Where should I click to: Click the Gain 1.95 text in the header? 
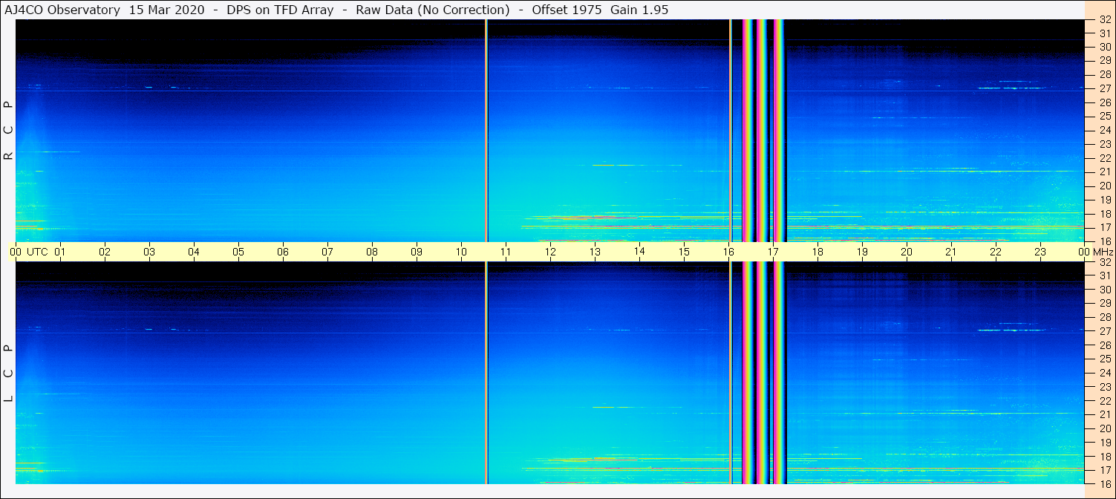click(x=639, y=10)
